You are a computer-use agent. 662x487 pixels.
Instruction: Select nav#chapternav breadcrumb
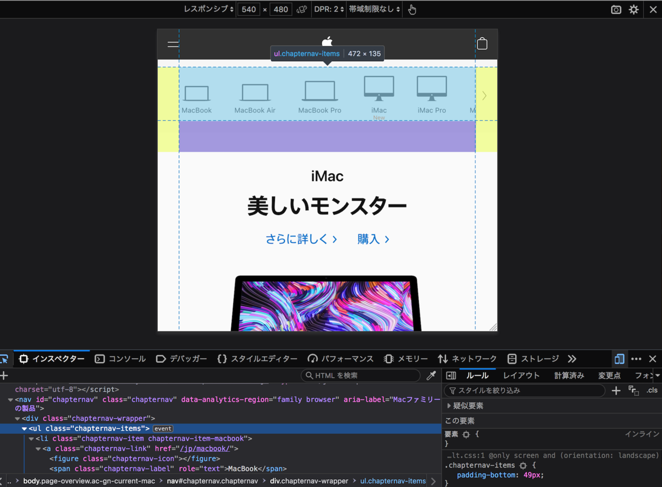pos(212,481)
